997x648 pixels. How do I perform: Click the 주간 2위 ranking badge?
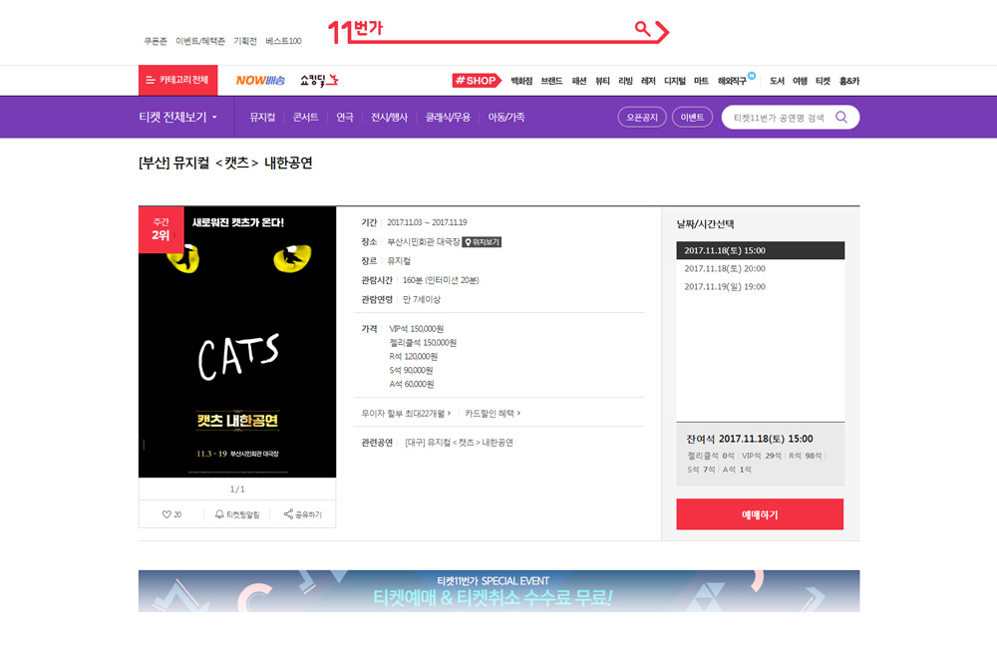(x=161, y=229)
